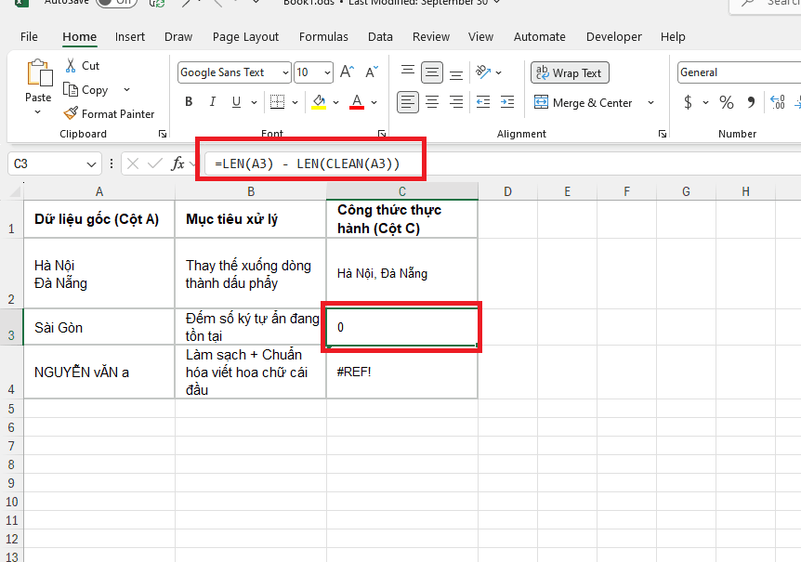This screenshot has width=801, height=562.
Task: Expand the Merge & Center options arrow
Action: [x=650, y=102]
